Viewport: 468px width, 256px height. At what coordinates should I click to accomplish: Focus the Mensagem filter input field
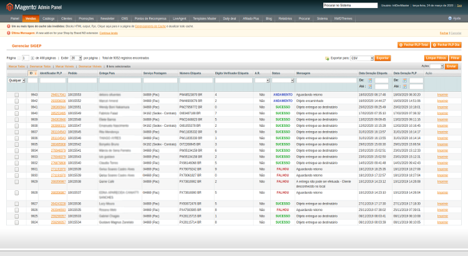coord(326,81)
